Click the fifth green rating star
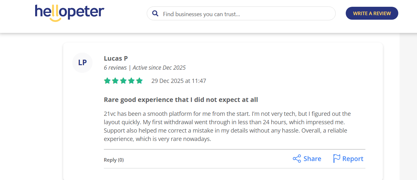The image size is (417, 180). point(139,81)
